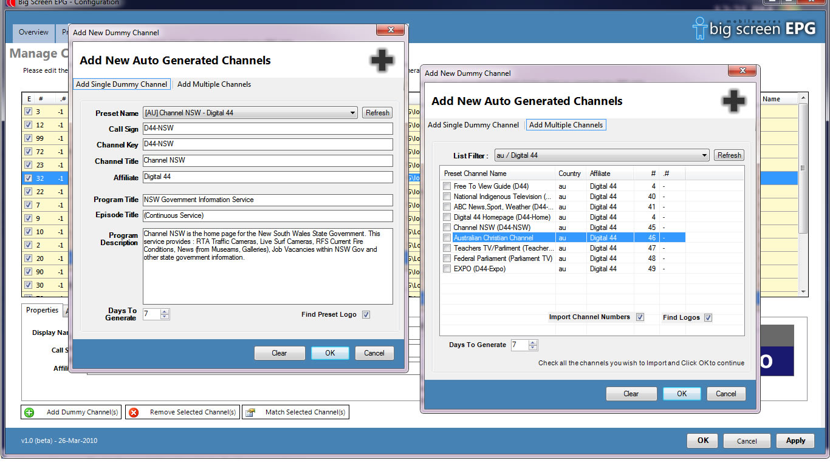Select Add Single Dummy Channel tab in left dialog

pos(122,84)
